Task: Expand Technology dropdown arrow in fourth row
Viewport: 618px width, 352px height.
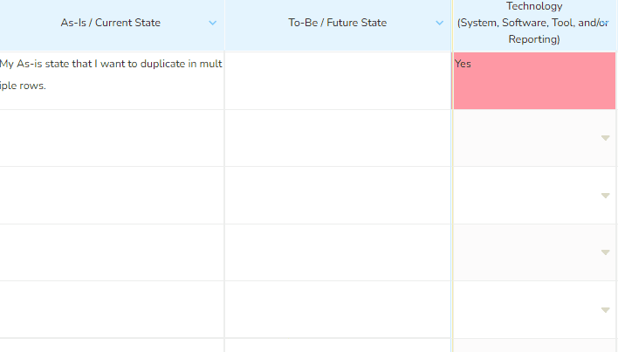Action: pos(606,252)
